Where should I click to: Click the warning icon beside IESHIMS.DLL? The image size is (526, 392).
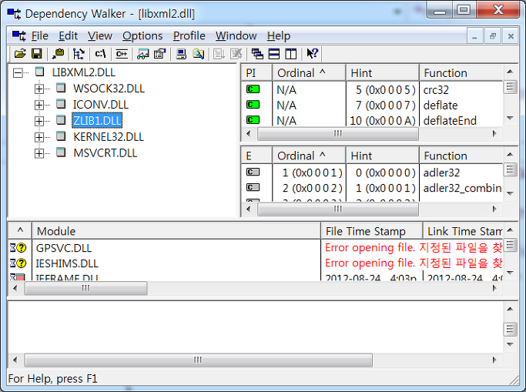18,263
